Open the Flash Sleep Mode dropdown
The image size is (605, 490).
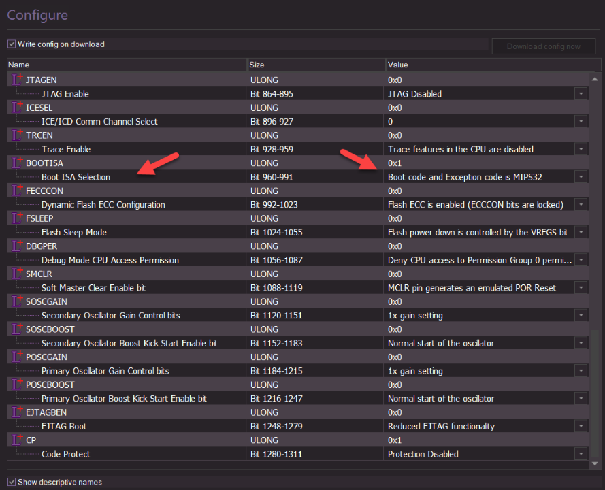click(581, 233)
